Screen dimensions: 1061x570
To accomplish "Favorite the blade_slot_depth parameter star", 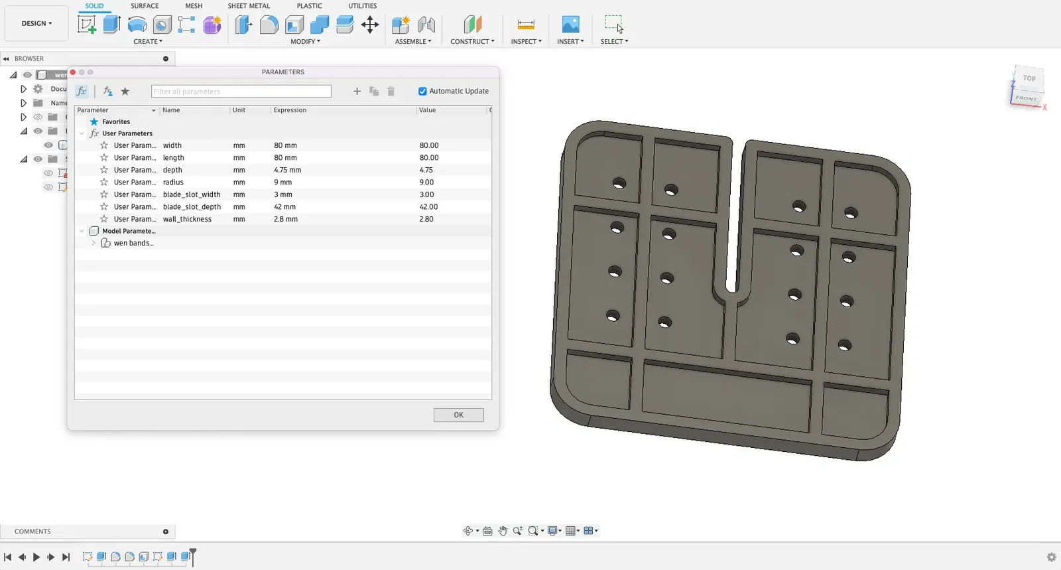I will pyautogui.click(x=104, y=207).
